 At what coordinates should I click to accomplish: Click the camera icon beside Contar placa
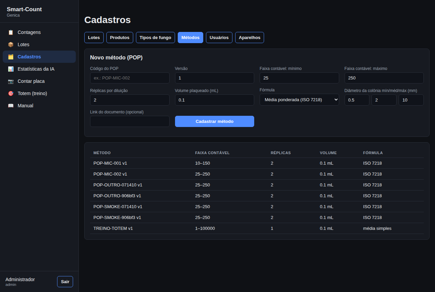click(x=11, y=81)
